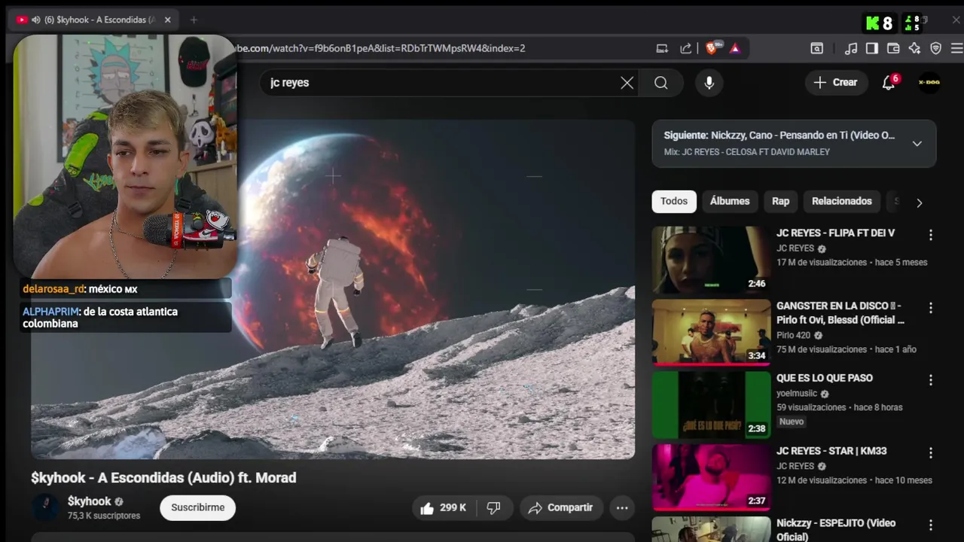This screenshot has width=964, height=542.
Task: Select the Relacionados filter chip
Action: (x=841, y=201)
